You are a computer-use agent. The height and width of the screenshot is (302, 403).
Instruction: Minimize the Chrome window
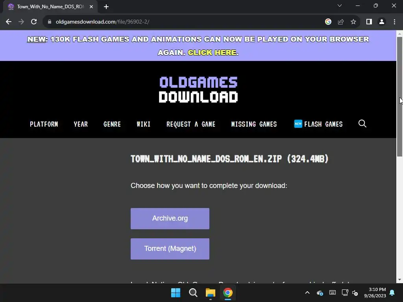(357, 6)
